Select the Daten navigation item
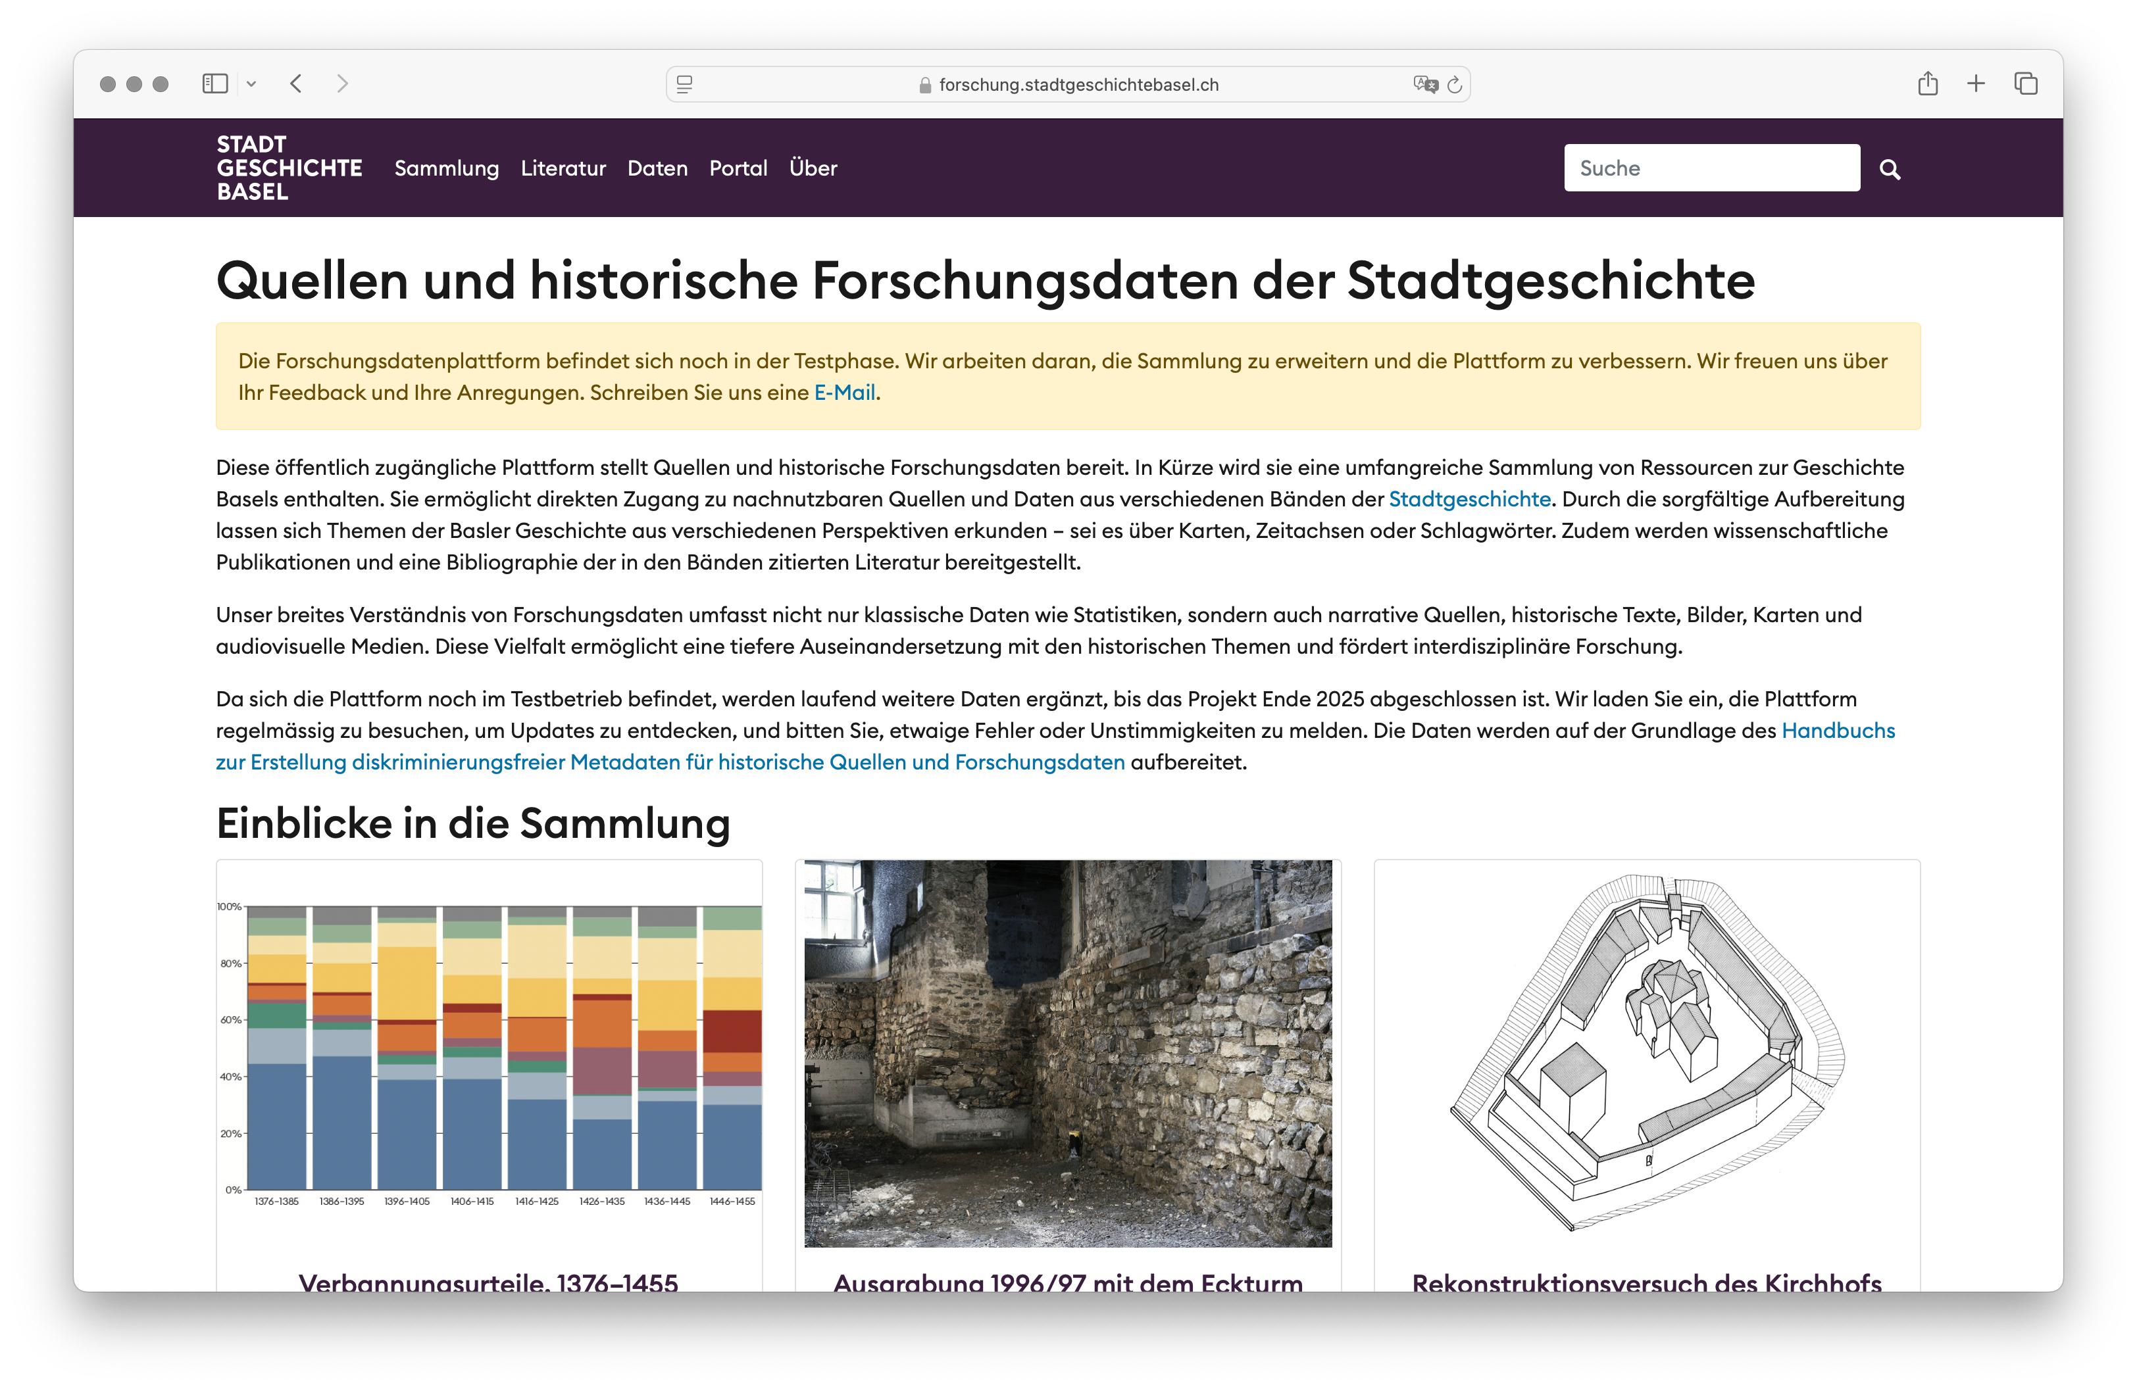The height and width of the screenshot is (1389, 2137). pos(657,168)
